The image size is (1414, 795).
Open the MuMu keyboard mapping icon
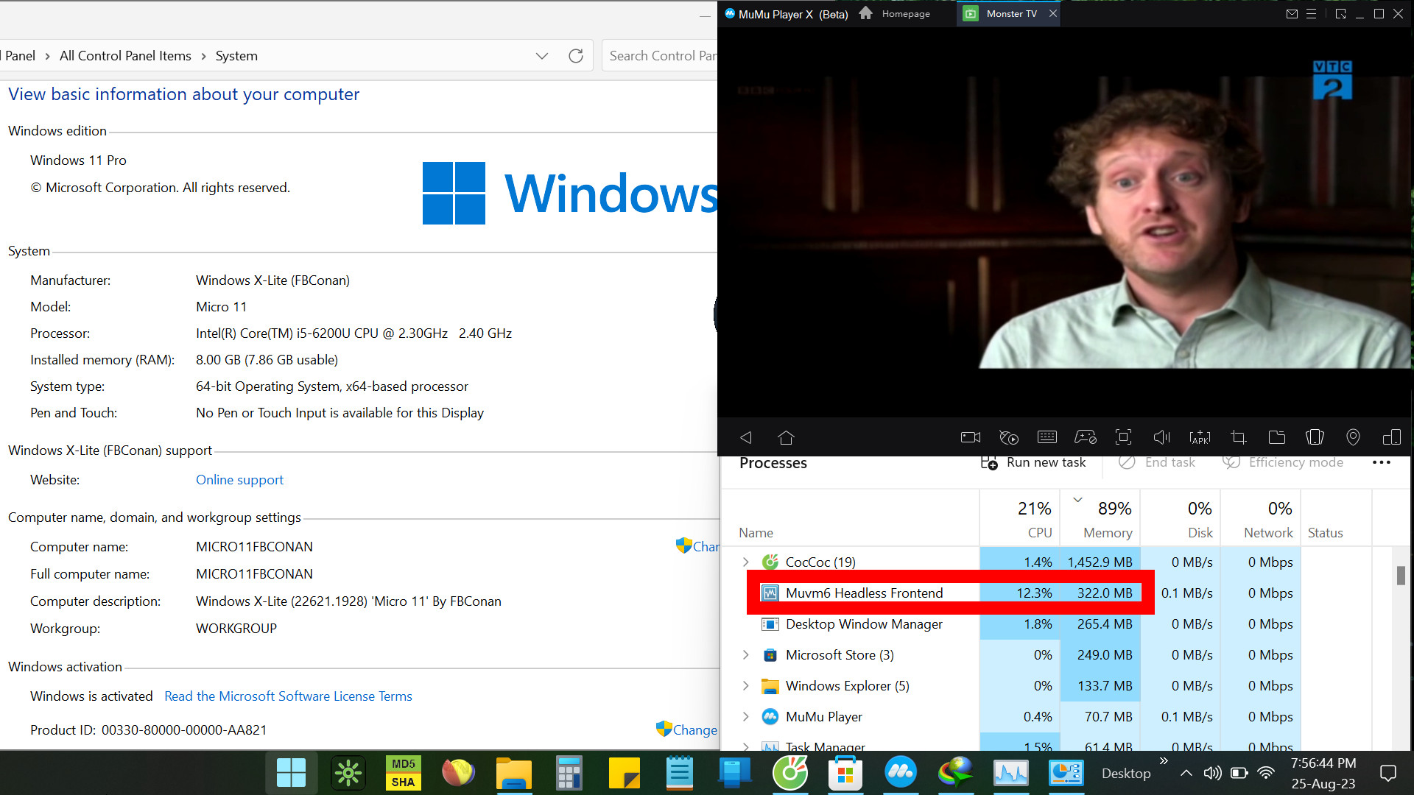pyautogui.click(x=1047, y=437)
